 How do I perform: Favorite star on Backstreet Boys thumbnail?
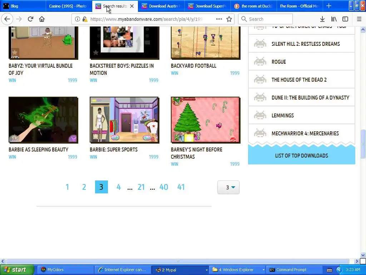tap(95, 53)
